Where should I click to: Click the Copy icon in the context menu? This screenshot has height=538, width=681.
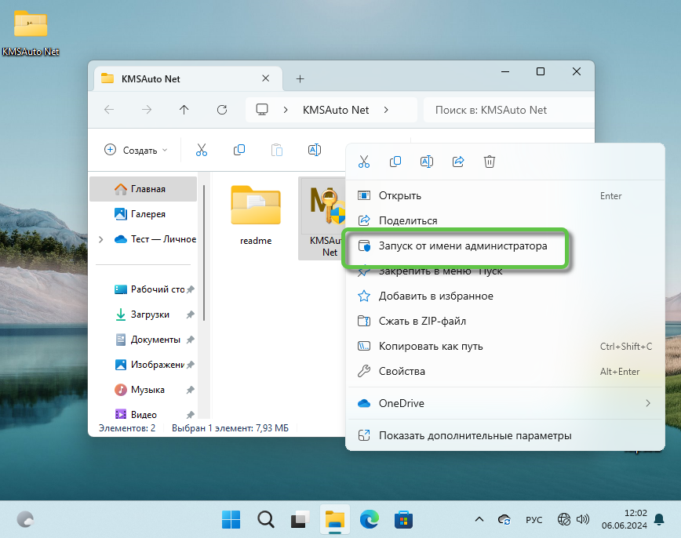pyautogui.click(x=395, y=162)
